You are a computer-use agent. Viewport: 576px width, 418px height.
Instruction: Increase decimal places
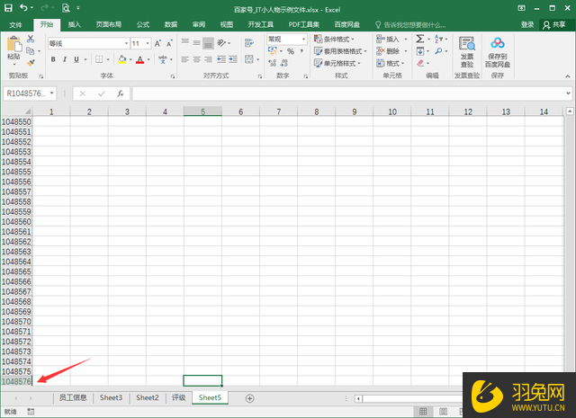(x=272, y=63)
